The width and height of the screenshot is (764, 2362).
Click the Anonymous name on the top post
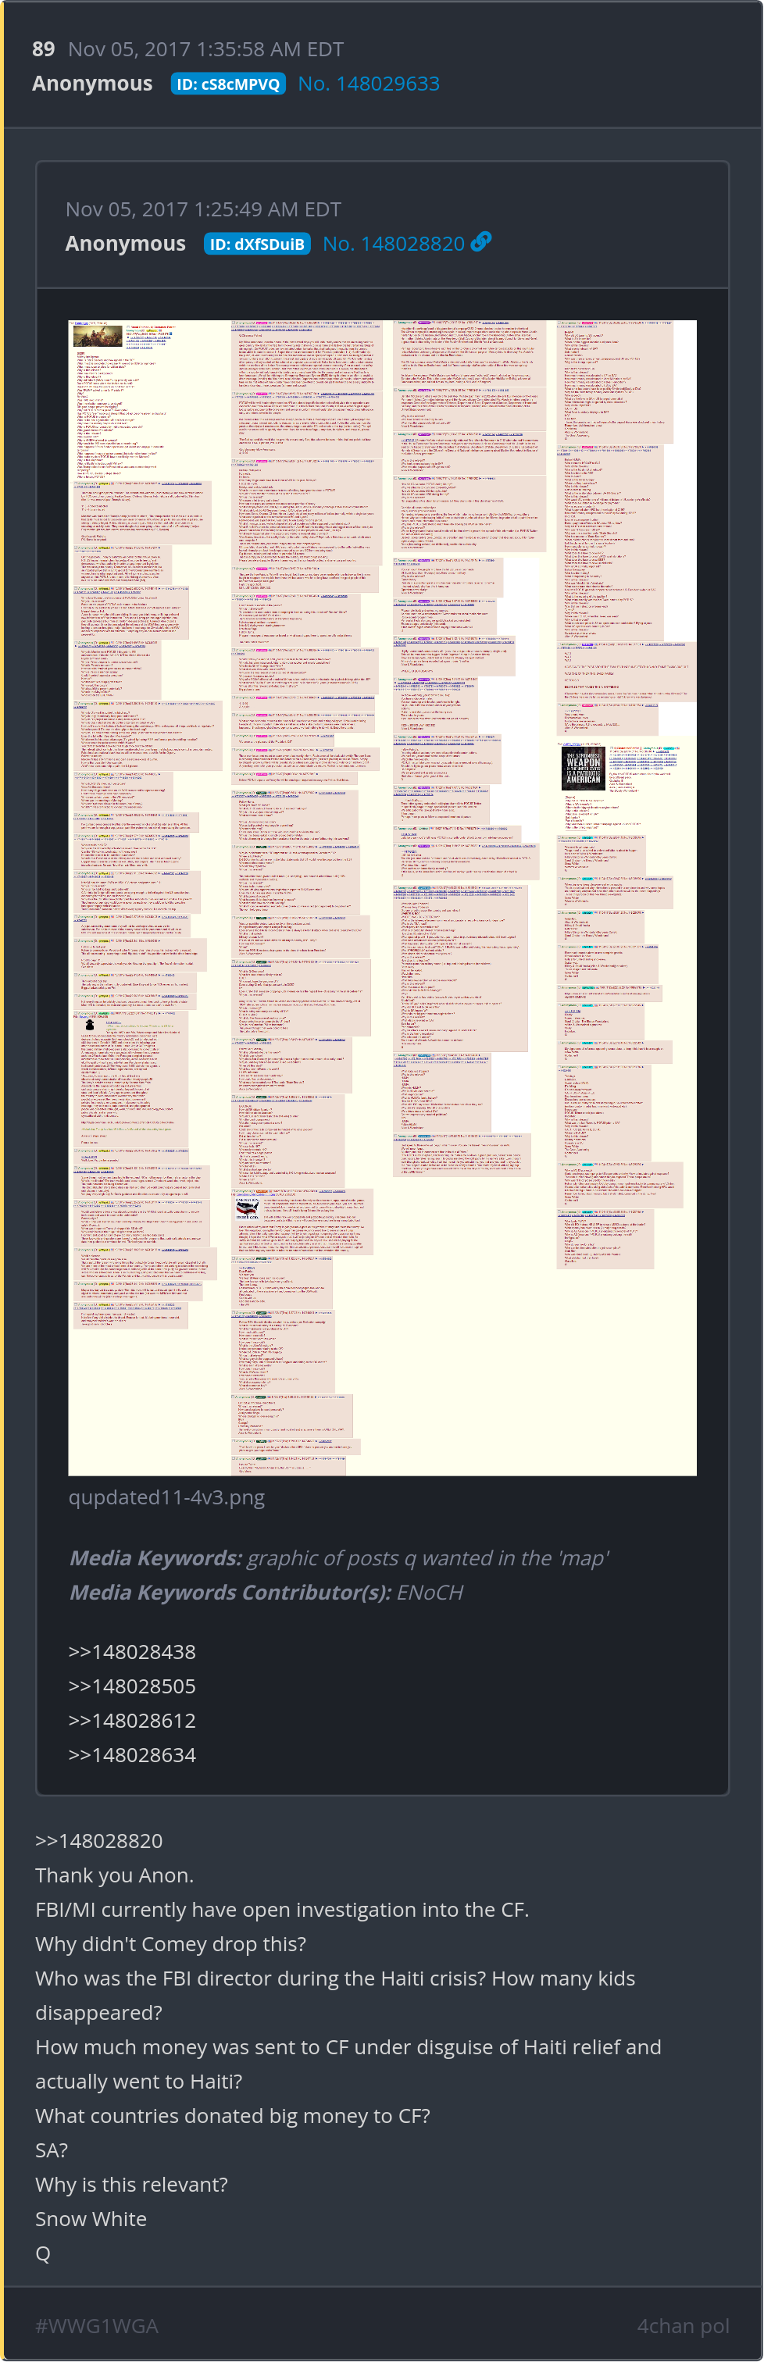tap(93, 84)
